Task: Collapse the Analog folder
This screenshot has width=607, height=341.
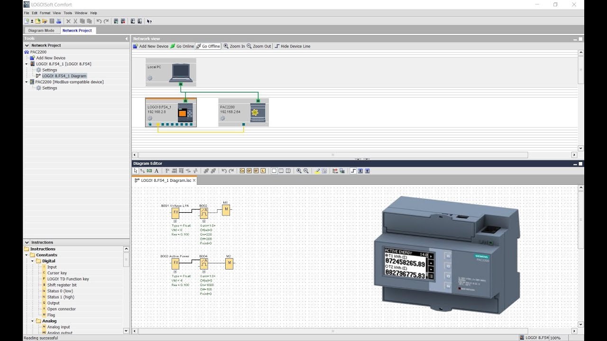Action: pyautogui.click(x=33, y=321)
